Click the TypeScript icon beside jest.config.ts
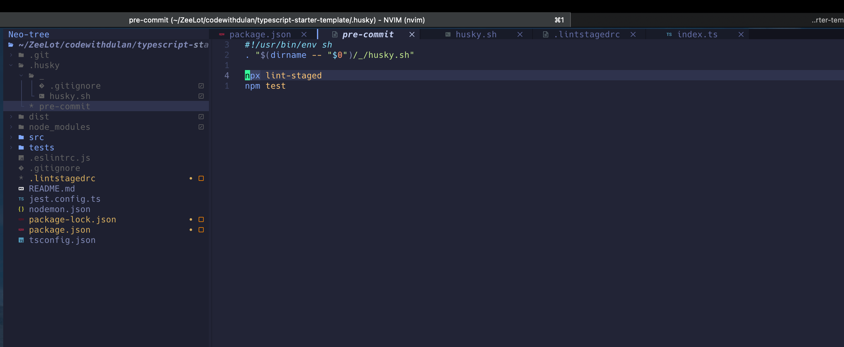 21,199
